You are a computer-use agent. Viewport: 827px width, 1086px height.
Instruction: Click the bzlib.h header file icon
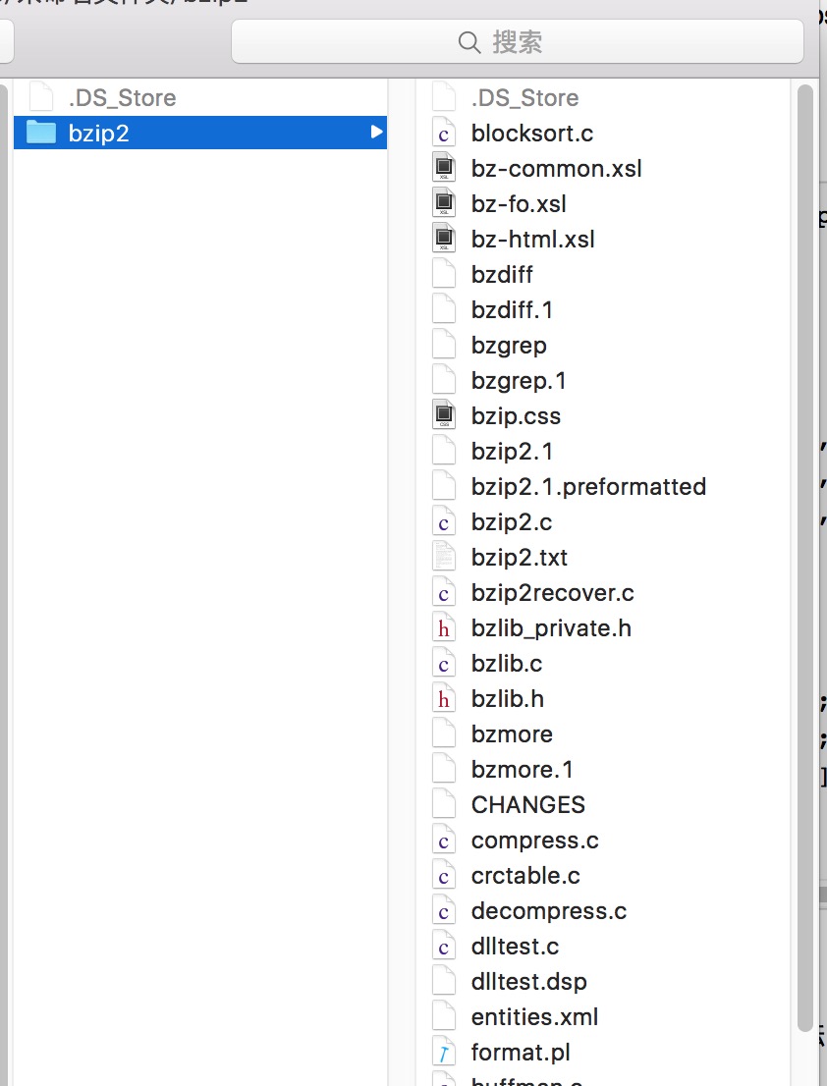pos(444,699)
